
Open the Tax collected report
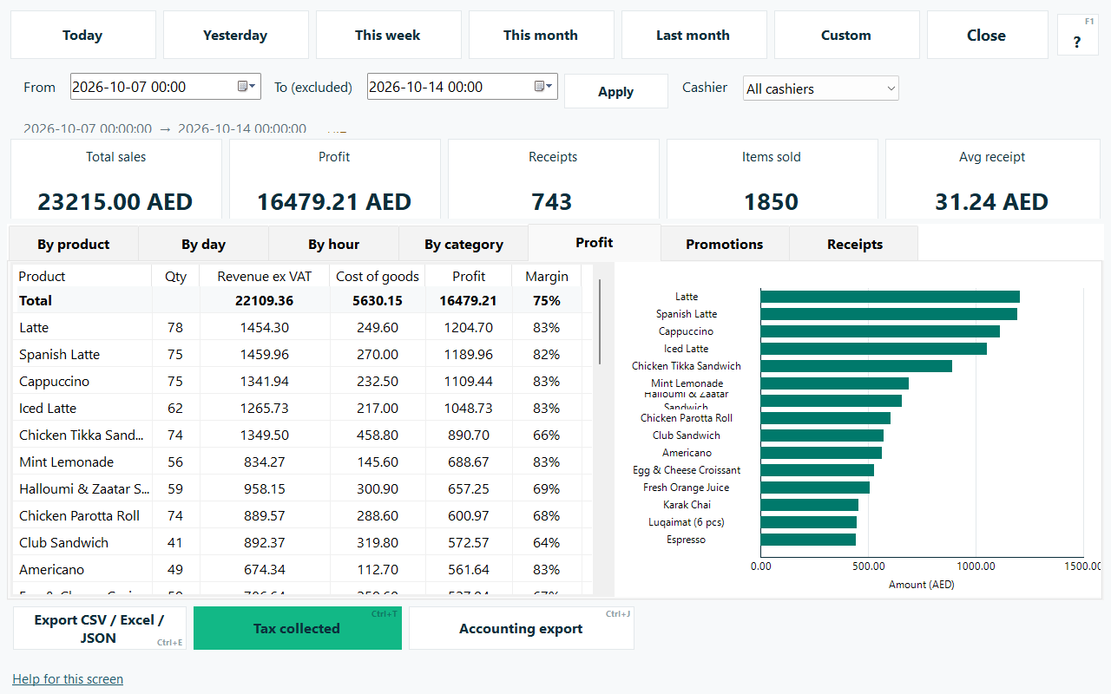pyautogui.click(x=298, y=628)
